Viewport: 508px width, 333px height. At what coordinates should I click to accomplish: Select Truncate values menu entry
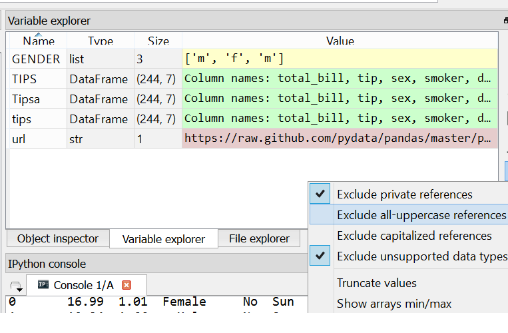[x=409, y=283]
